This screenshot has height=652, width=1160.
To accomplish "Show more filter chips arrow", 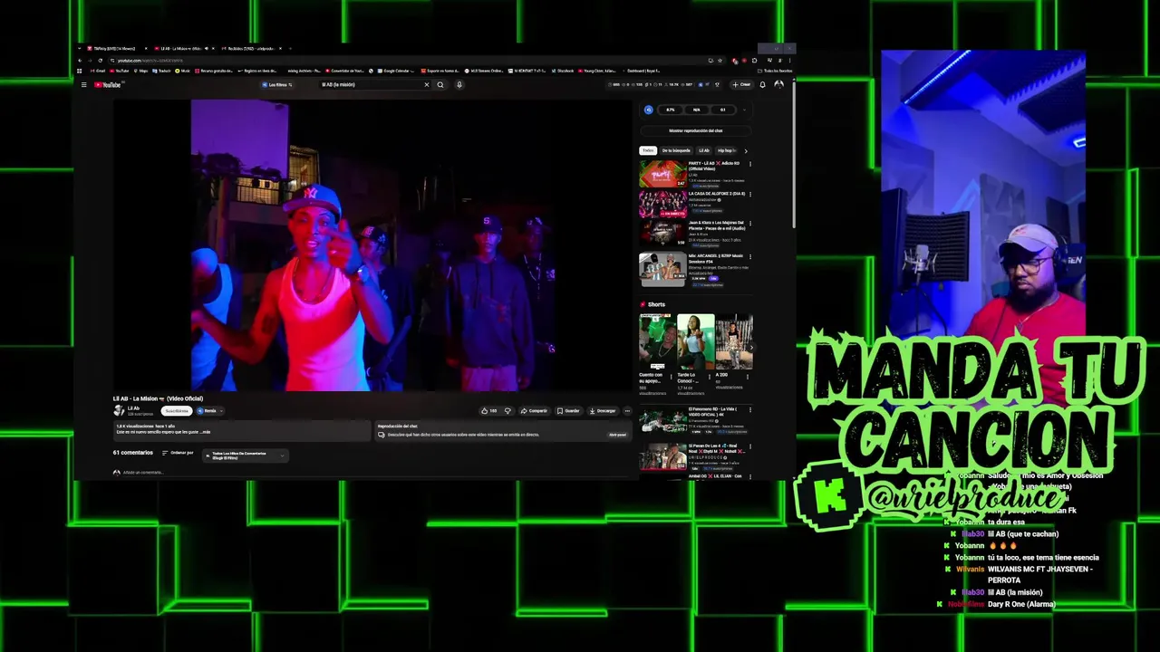I will click(x=746, y=151).
